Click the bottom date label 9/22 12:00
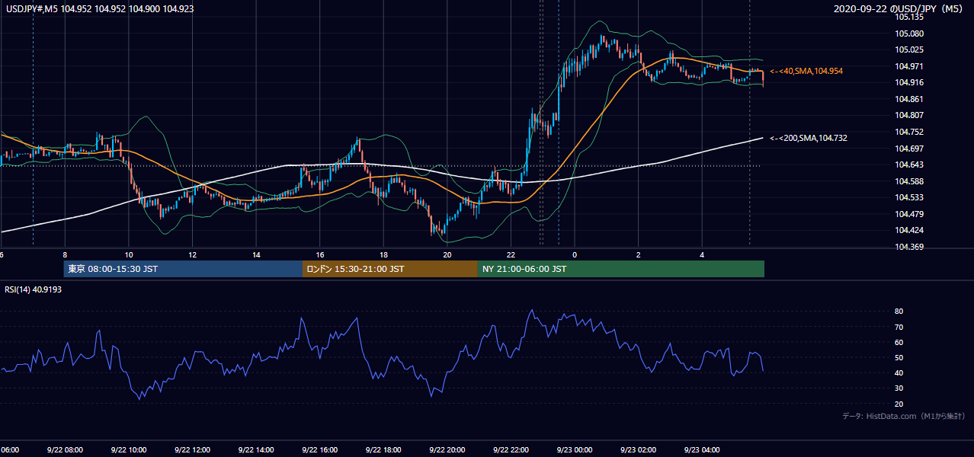The width and height of the screenshot is (974, 457). click(x=191, y=449)
